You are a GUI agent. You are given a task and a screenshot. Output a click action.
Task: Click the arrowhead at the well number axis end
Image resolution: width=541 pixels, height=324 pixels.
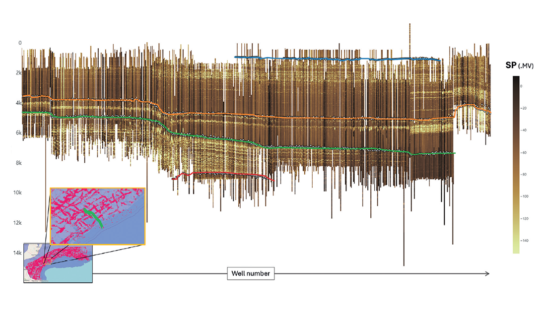[487, 274]
